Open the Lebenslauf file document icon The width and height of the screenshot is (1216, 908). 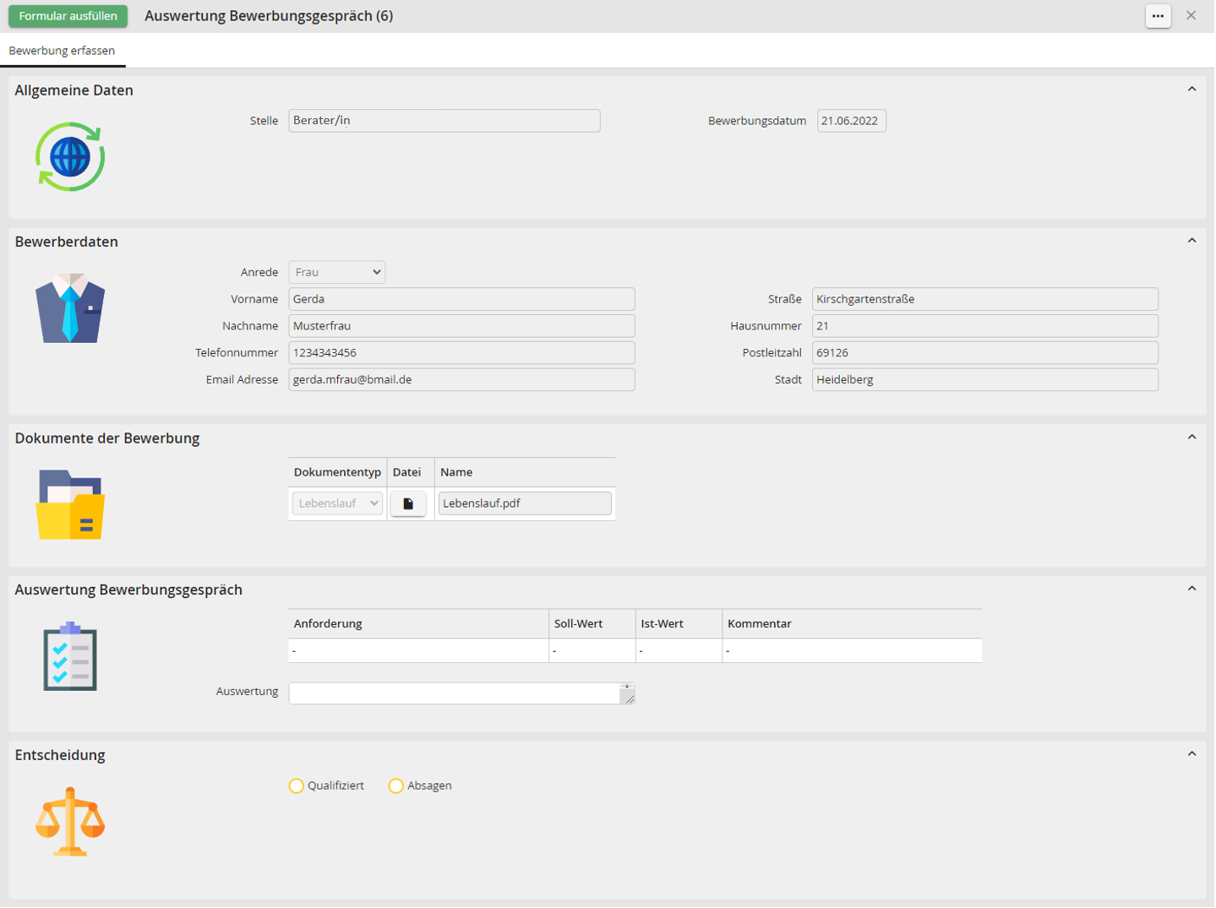[408, 503]
